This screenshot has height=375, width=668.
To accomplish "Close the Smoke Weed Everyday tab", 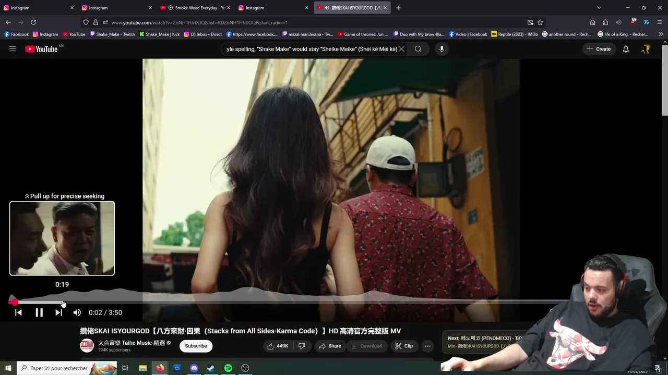I will 229,8.
